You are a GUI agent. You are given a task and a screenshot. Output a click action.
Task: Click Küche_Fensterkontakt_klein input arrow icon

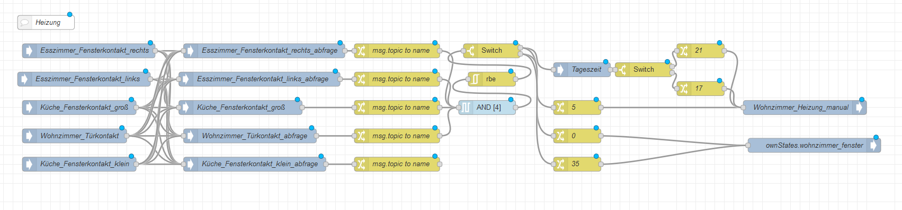[29, 164]
